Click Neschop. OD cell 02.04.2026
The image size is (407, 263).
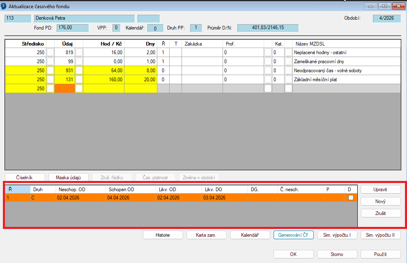(81, 198)
